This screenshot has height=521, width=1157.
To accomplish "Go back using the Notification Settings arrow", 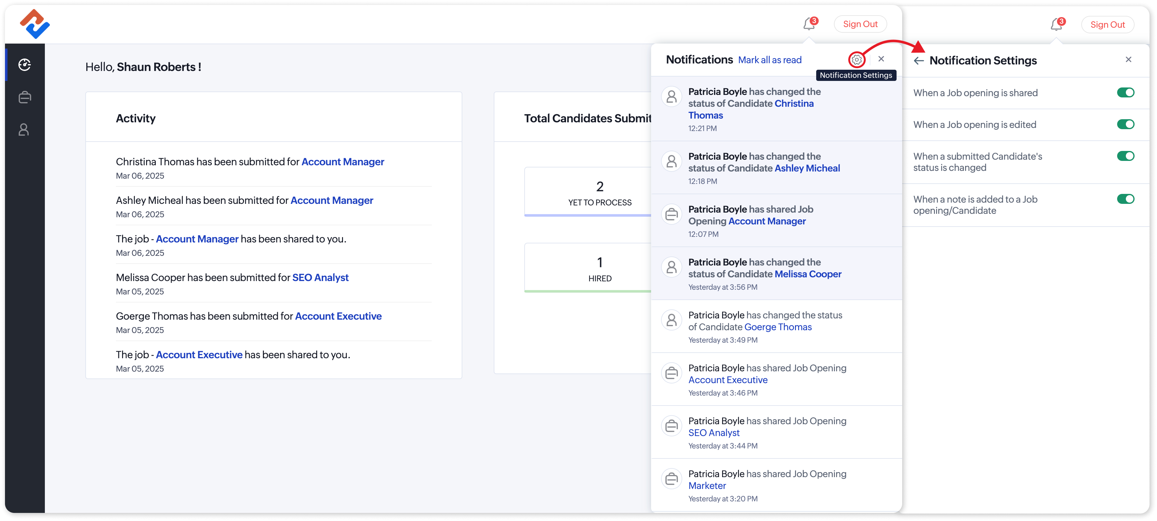I will click(x=918, y=61).
